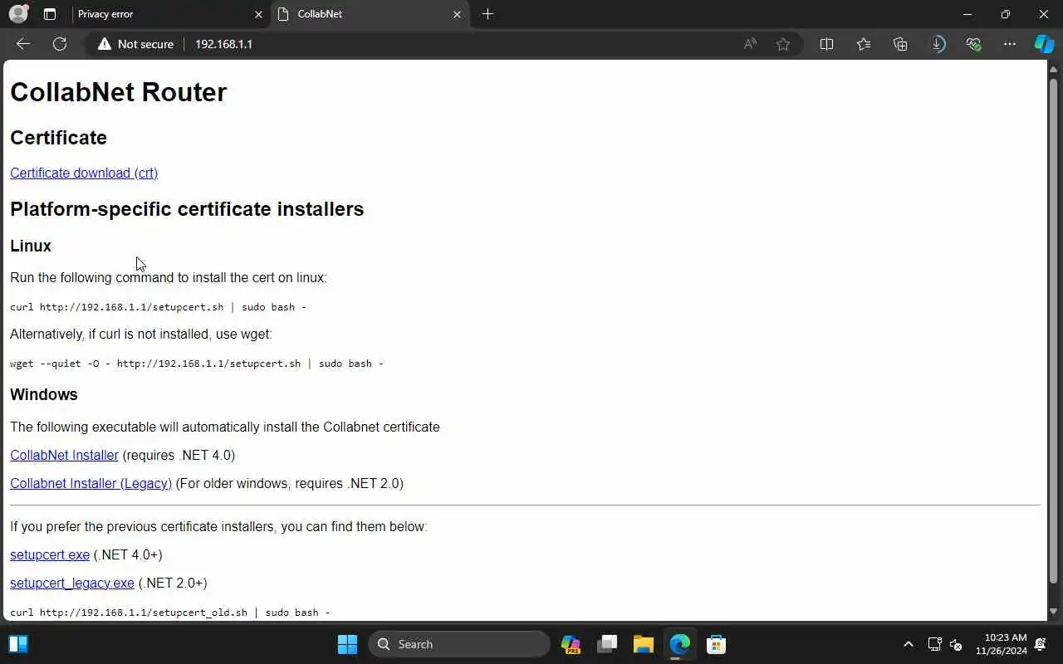
Task: Click the wget --quiet setupcert.sh command text
Action: [x=197, y=364]
